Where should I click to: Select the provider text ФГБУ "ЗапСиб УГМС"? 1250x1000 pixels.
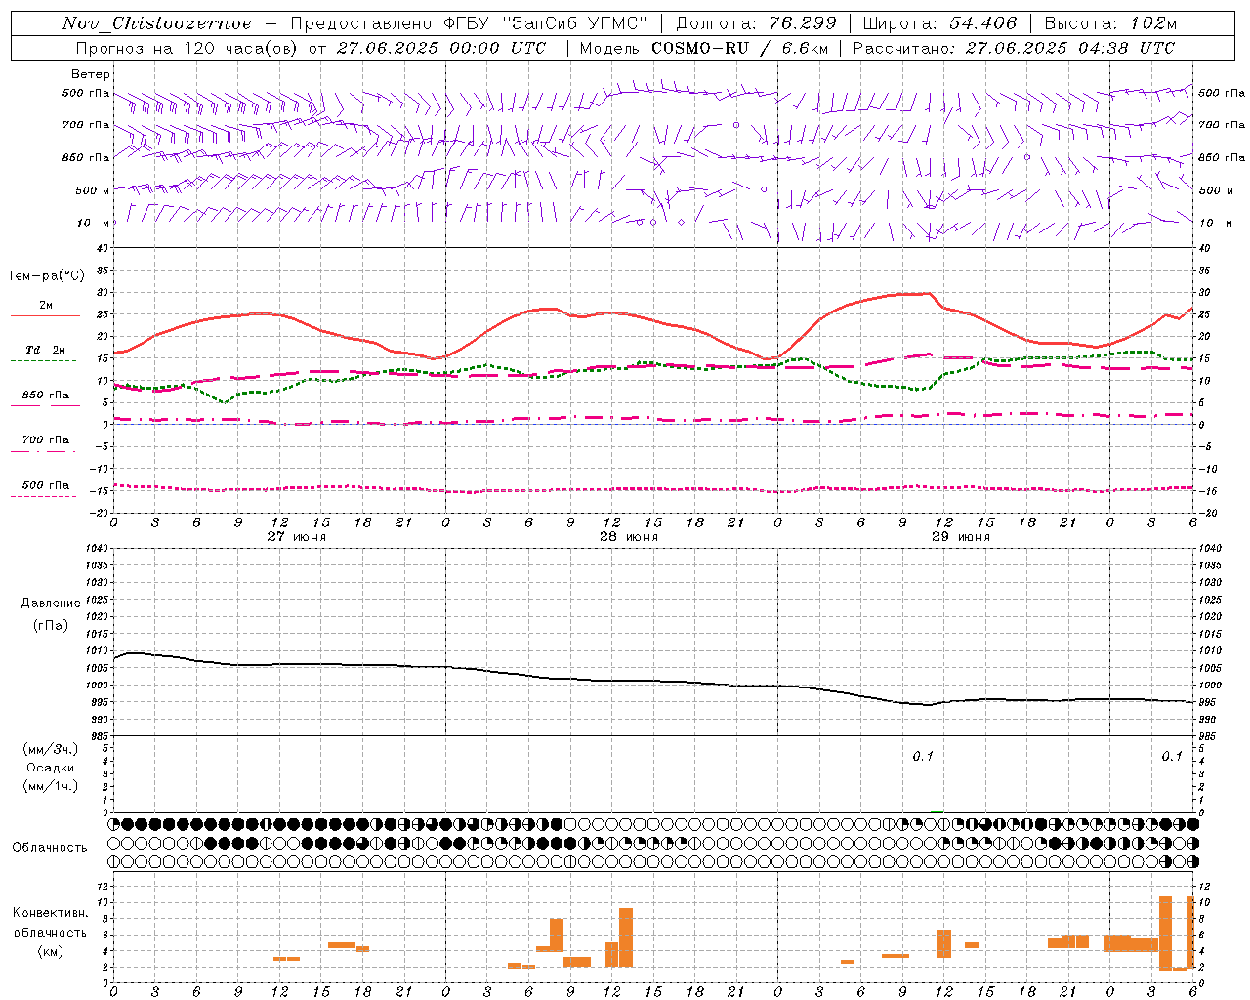click(x=546, y=23)
